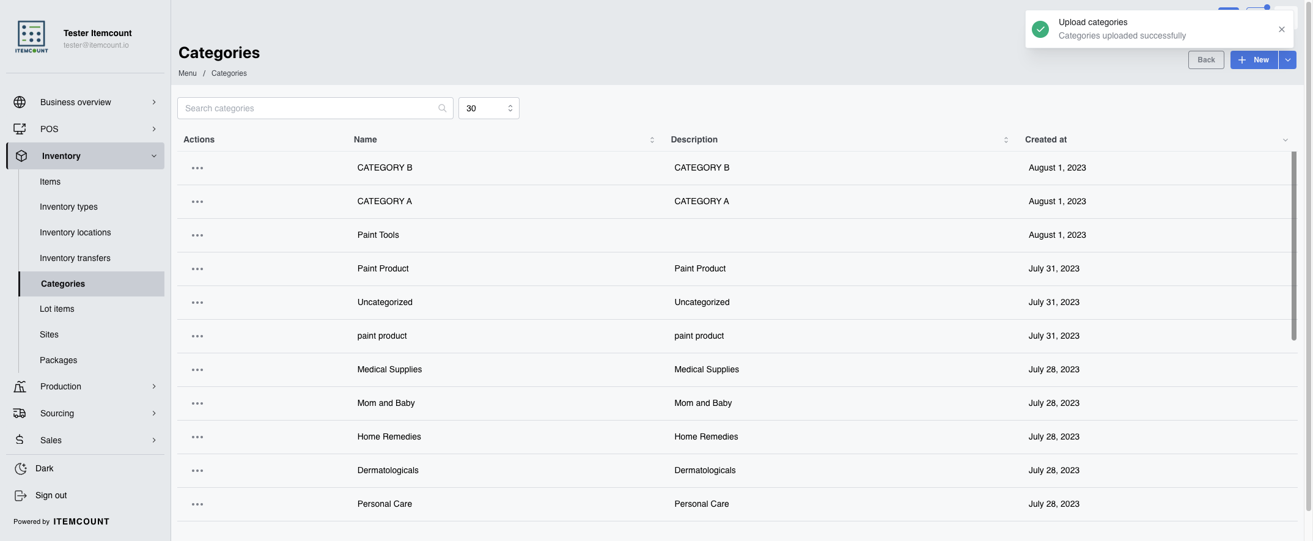Open actions menu for Home Remedies row
This screenshot has width=1313, height=541.
click(197, 437)
